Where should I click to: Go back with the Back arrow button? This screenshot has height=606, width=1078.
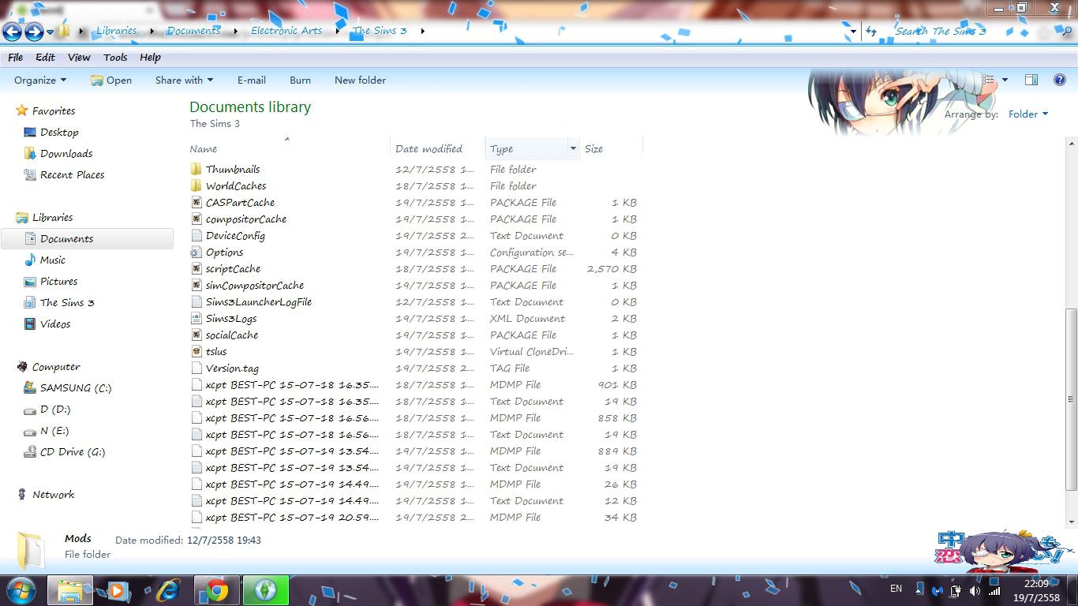tap(12, 32)
